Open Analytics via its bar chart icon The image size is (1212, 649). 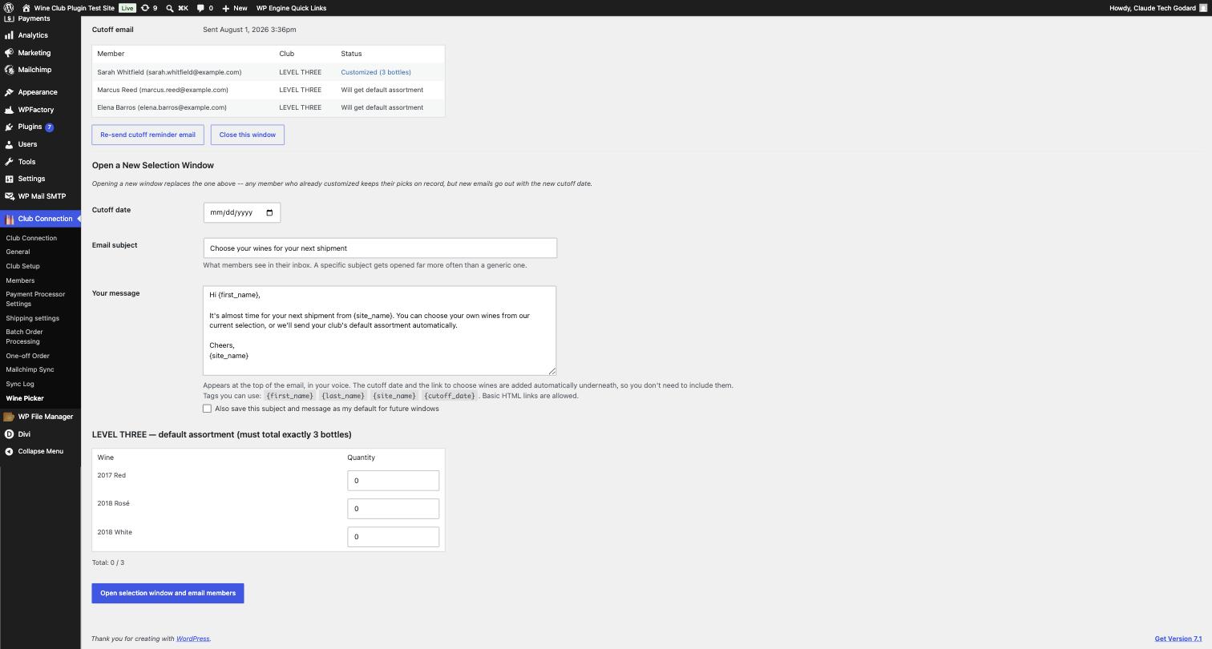tap(9, 35)
